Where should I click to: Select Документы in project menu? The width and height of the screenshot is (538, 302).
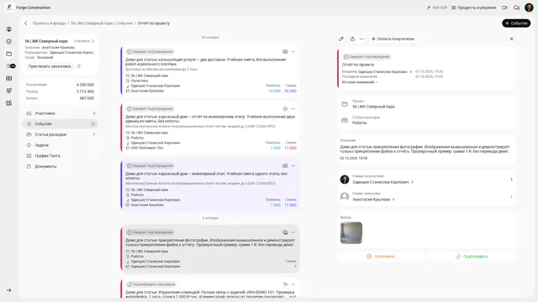point(61,166)
